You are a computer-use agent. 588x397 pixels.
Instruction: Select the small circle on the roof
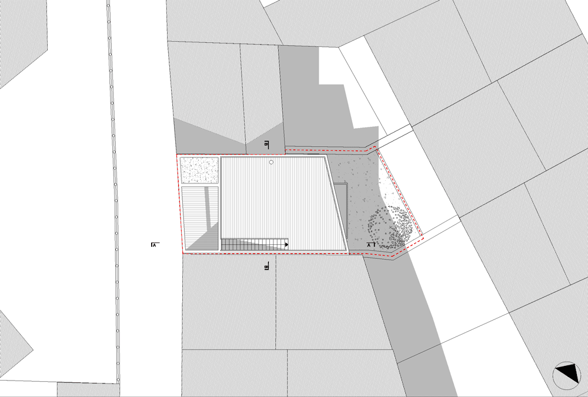coord(271,163)
